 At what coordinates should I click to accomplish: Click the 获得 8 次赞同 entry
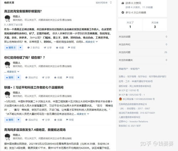(x=131, y=3)
